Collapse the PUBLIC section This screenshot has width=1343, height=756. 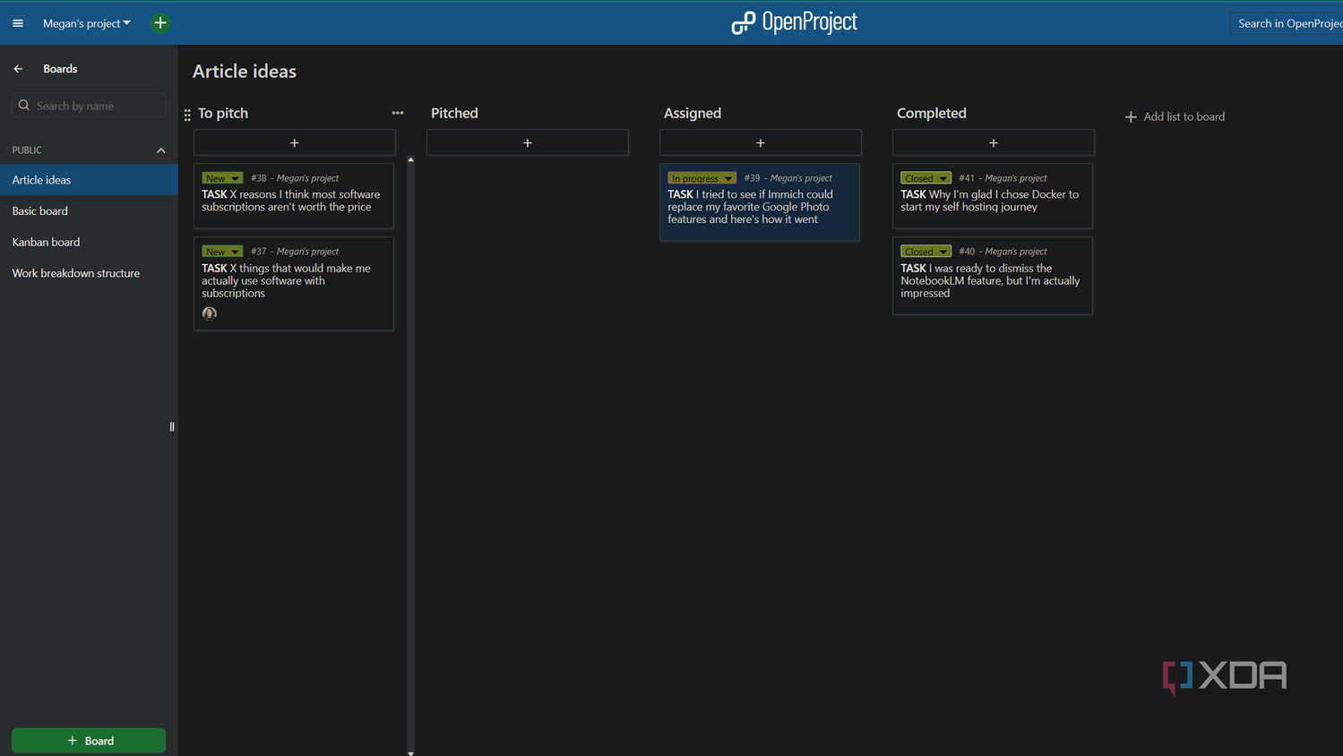(161, 150)
